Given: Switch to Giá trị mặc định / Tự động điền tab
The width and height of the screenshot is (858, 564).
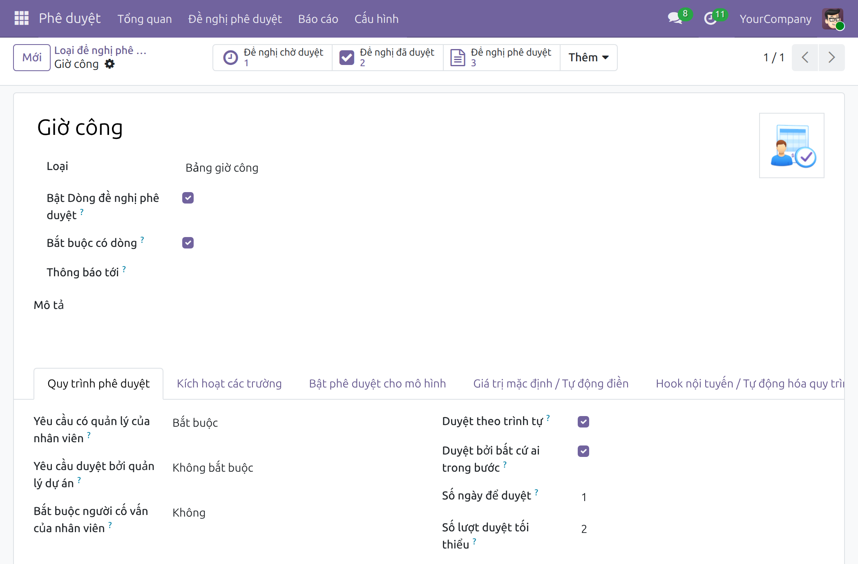Looking at the screenshot, I should tap(551, 383).
